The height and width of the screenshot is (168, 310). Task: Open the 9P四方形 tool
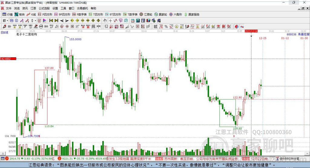pyautogui.click(x=62, y=15)
